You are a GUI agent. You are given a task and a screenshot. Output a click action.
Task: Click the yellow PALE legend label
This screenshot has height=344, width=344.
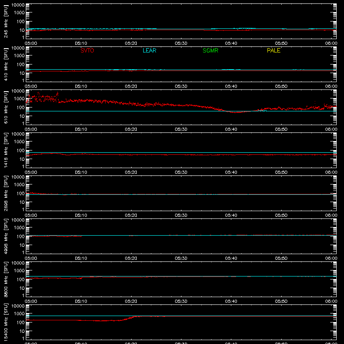[273, 50]
